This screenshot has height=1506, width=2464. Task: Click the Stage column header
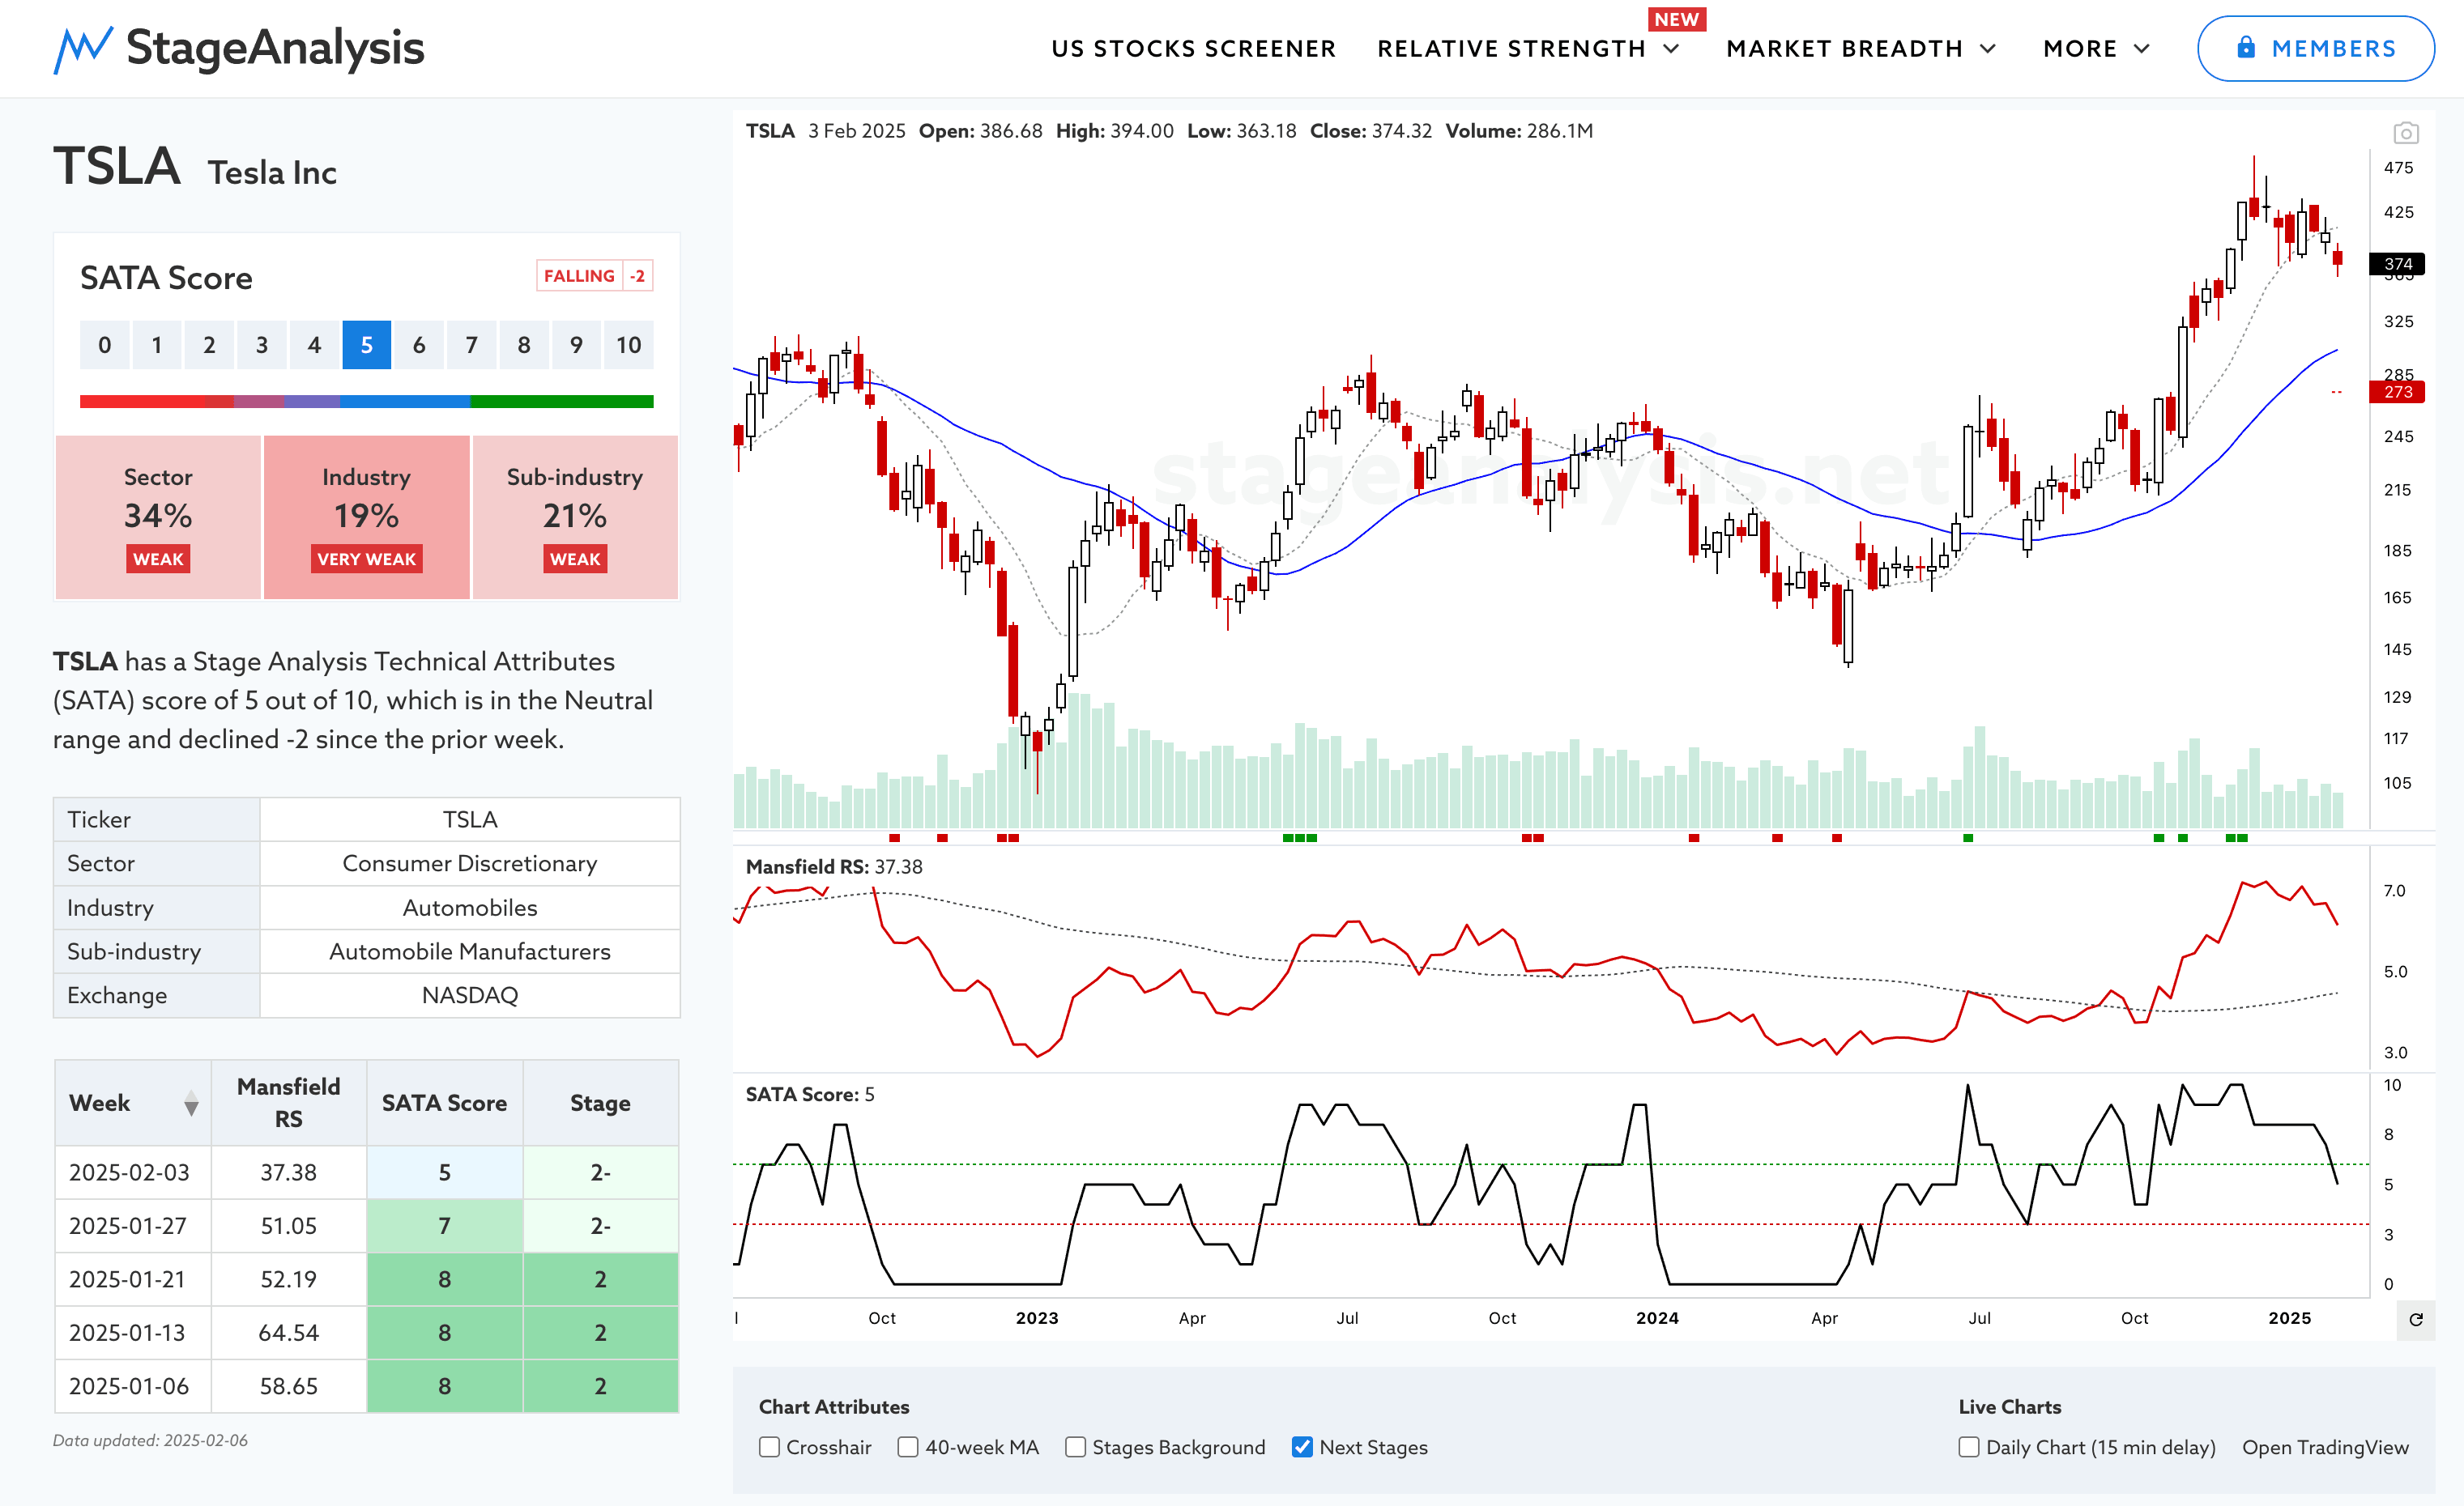click(600, 1102)
